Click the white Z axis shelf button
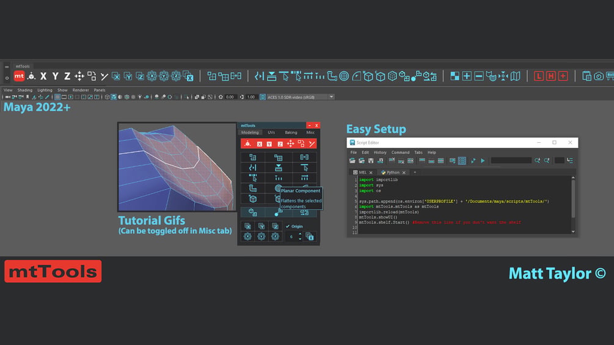 (x=67, y=76)
